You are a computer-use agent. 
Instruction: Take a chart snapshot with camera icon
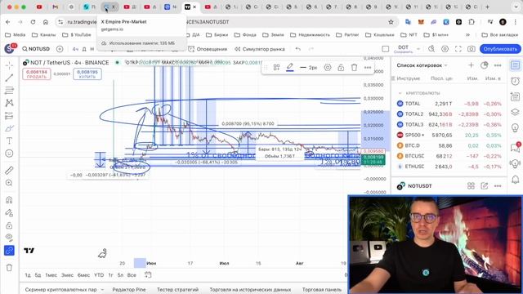pos(471,49)
